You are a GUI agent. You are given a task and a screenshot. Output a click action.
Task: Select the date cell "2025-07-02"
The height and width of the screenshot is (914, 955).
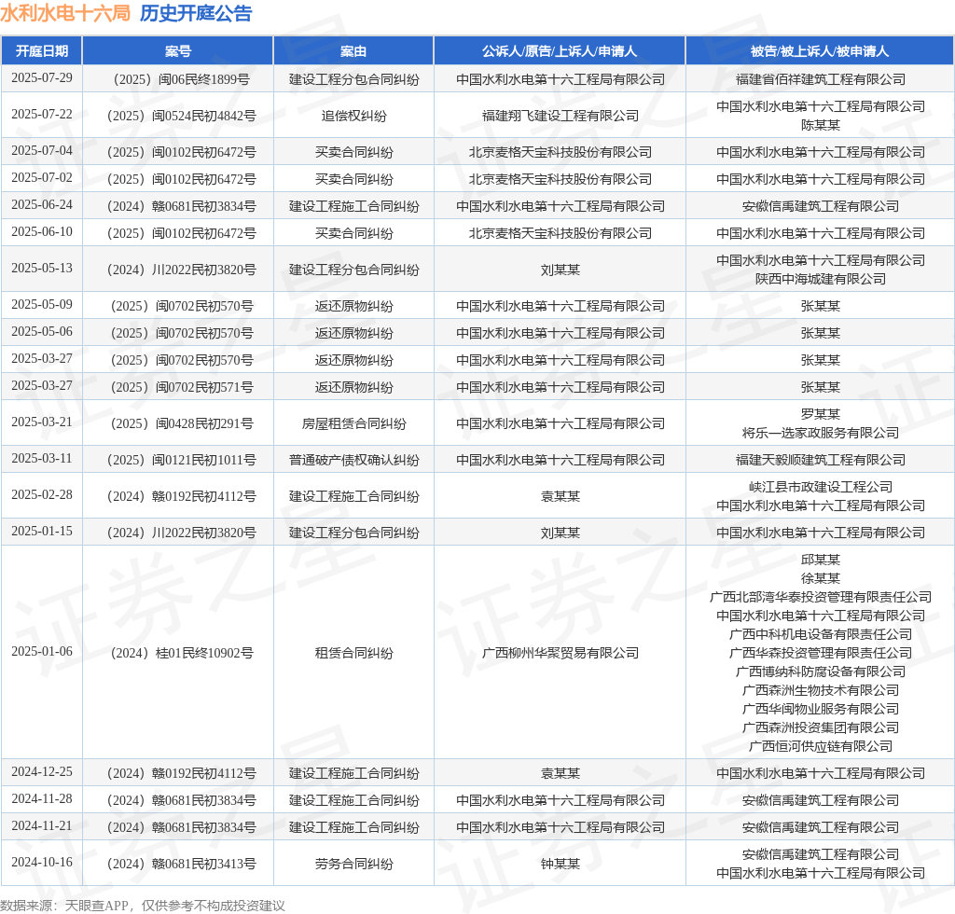pyautogui.click(x=41, y=178)
